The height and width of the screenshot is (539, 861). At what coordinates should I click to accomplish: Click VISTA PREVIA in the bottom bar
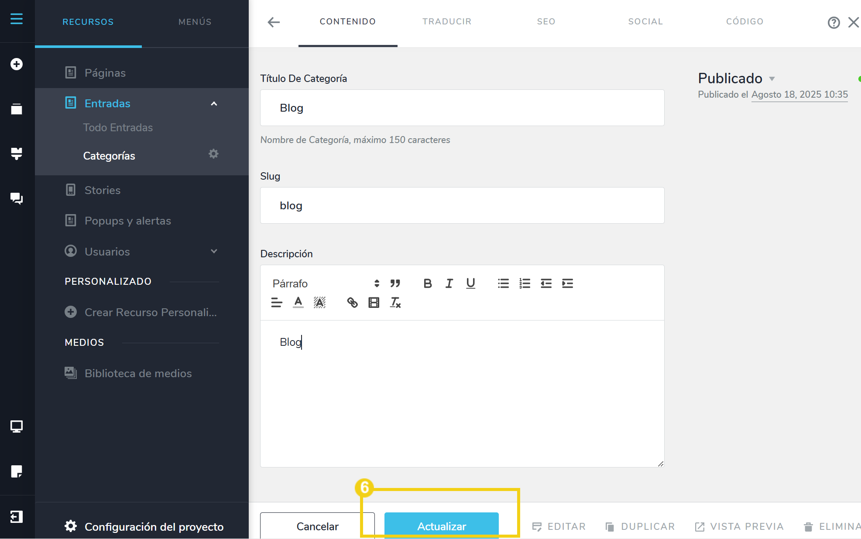click(x=739, y=526)
